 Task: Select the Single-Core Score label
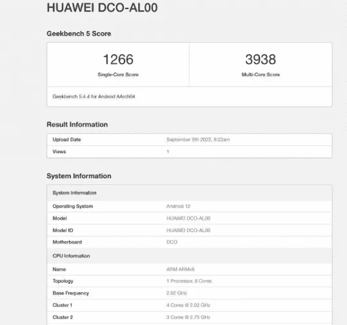pos(118,74)
